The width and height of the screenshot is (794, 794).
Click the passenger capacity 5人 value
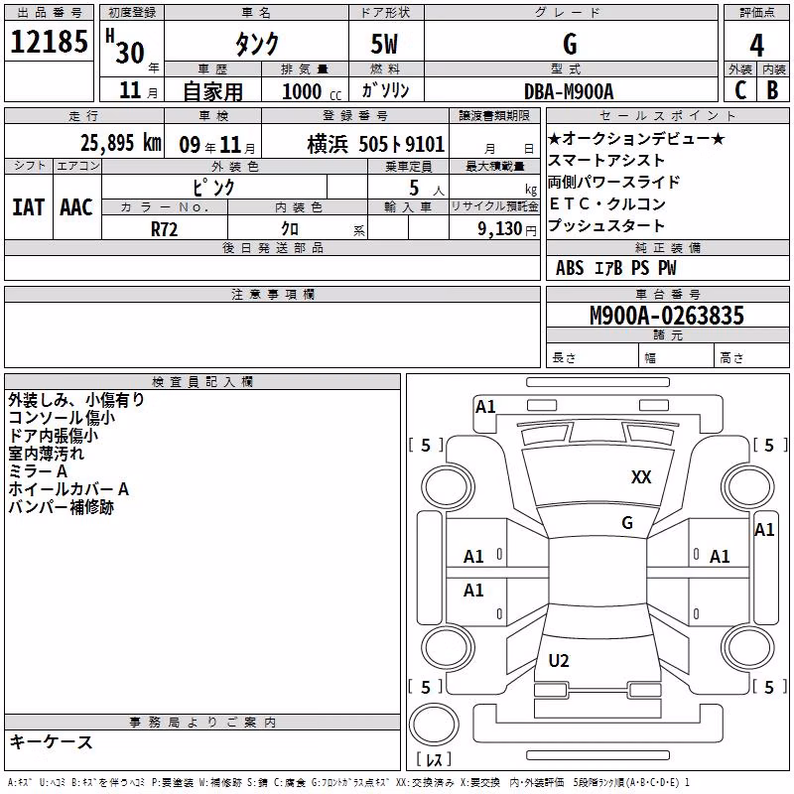click(x=427, y=189)
